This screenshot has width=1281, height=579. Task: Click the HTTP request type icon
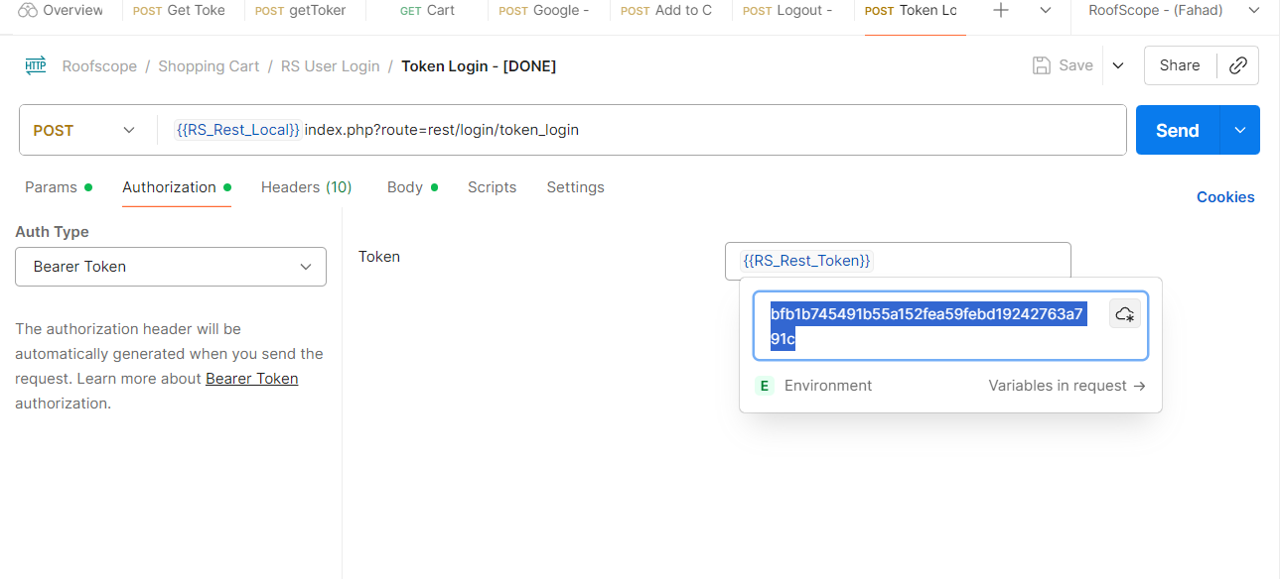point(36,66)
